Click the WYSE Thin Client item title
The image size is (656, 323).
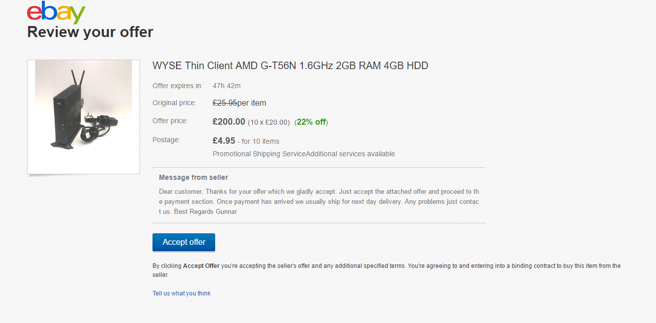click(x=290, y=66)
